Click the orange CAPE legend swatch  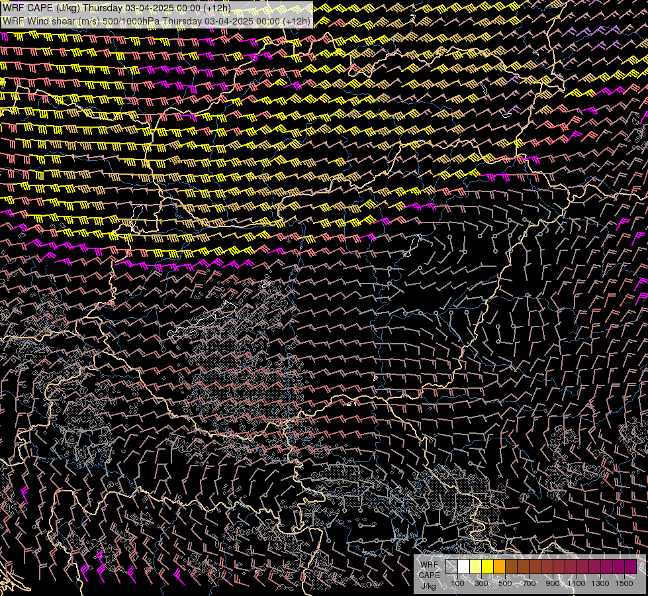tap(499, 567)
